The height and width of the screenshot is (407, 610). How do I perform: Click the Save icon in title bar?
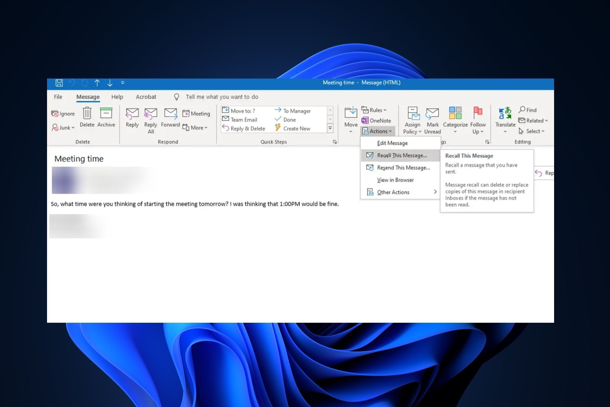pyautogui.click(x=59, y=83)
